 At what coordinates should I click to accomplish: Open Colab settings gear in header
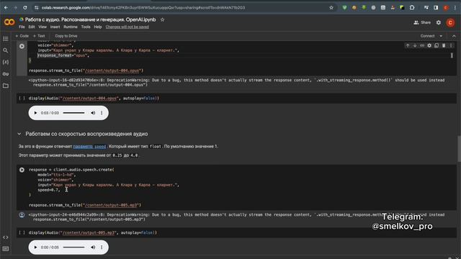click(439, 22)
